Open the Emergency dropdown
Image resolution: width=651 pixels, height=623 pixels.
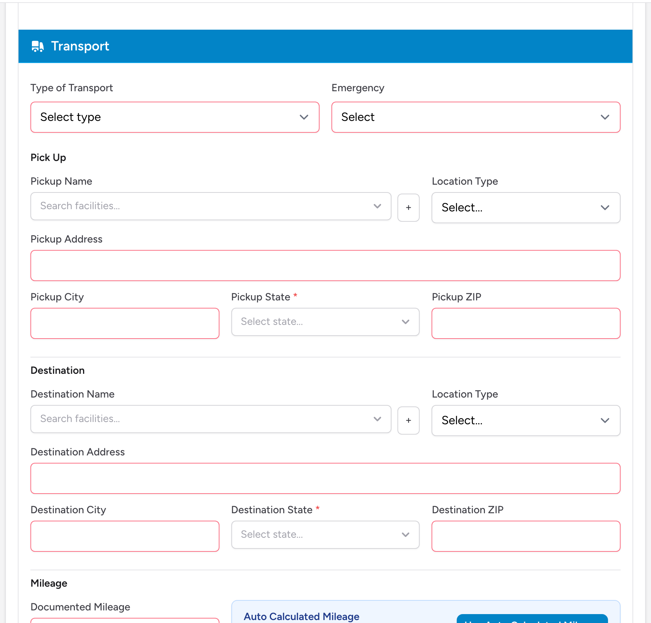476,117
